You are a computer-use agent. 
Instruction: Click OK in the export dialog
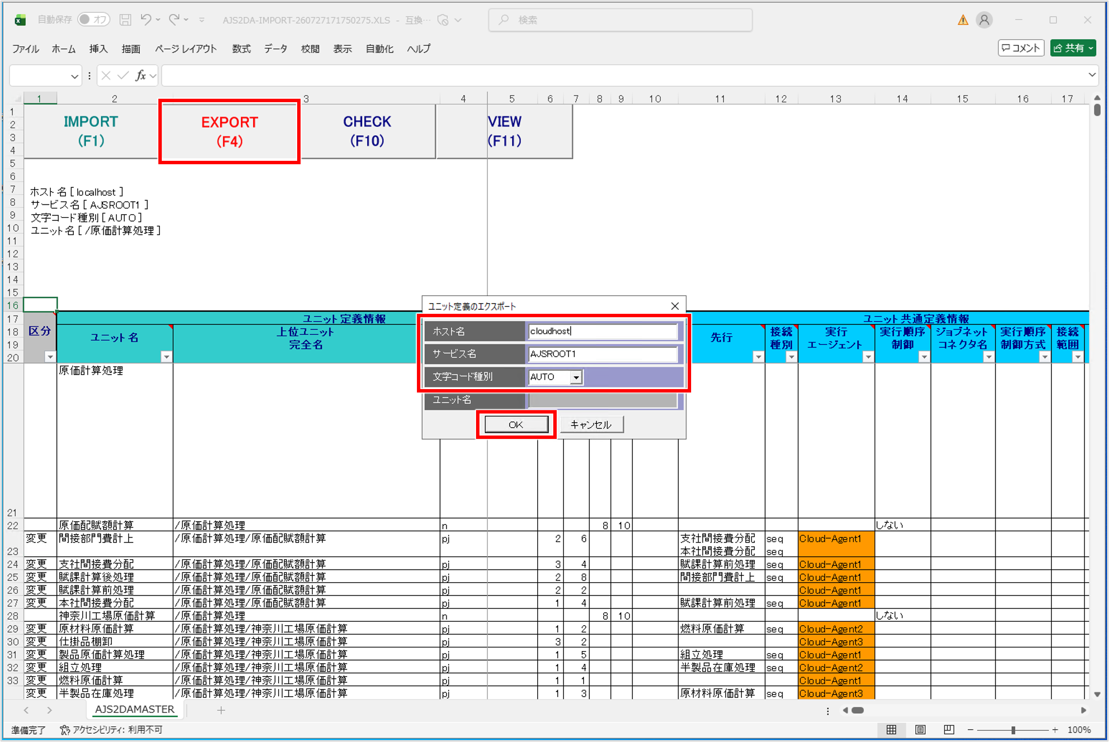(x=516, y=425)
